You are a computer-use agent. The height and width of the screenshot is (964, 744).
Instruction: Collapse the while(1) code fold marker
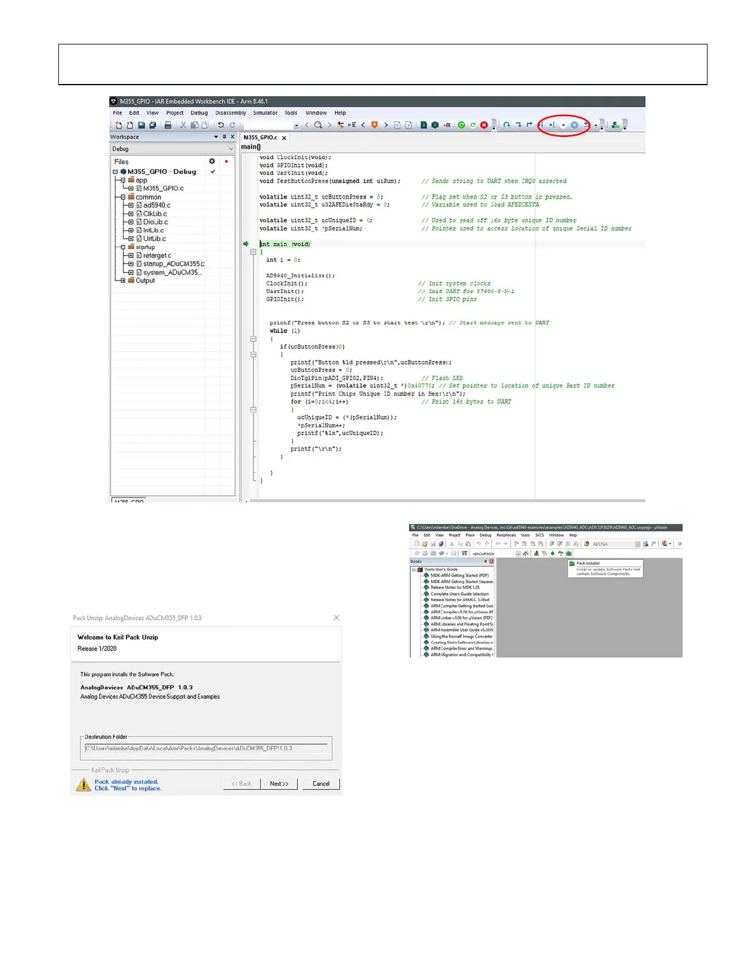pyautogui.click(x=253, y=339)
